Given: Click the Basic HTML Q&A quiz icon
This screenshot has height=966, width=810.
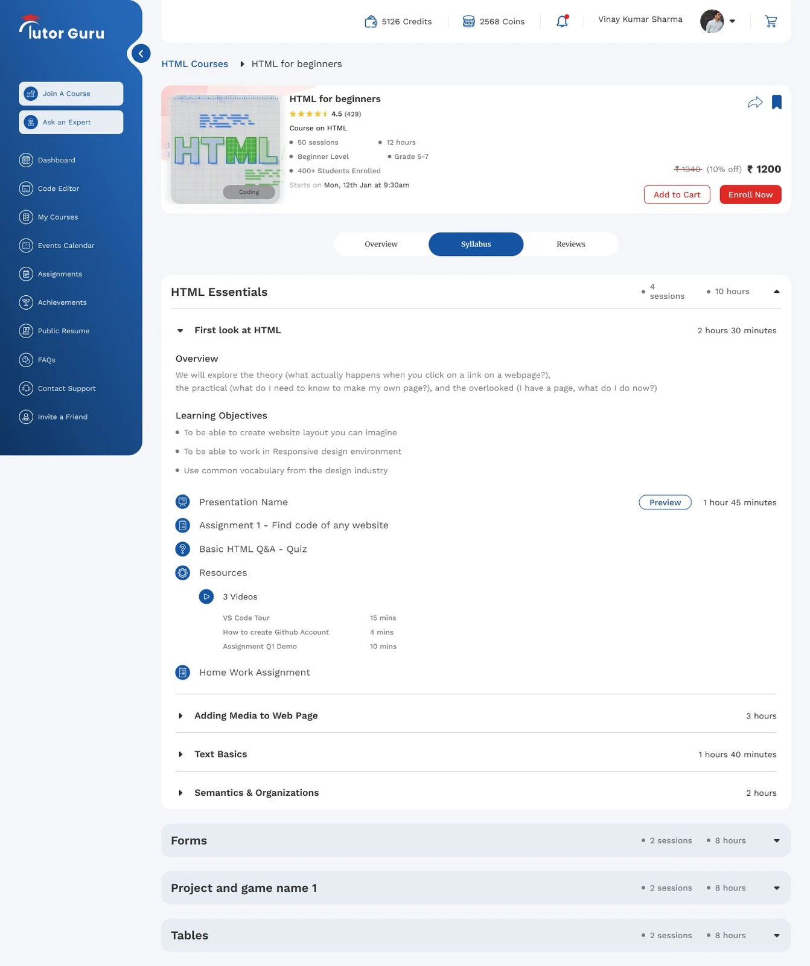Looking at the screenshot, I should 182,549.
